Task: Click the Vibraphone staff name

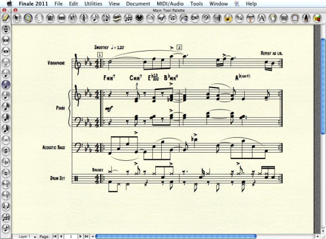Action: coord(56,63)
